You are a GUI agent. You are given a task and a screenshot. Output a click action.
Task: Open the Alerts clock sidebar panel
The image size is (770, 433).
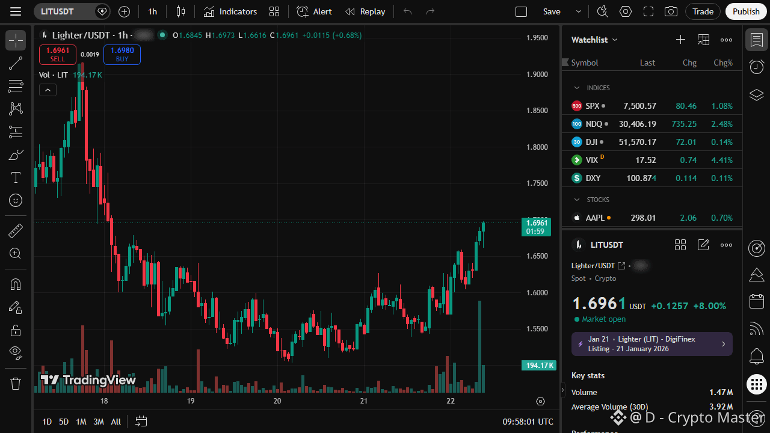(x=757, y=67)
